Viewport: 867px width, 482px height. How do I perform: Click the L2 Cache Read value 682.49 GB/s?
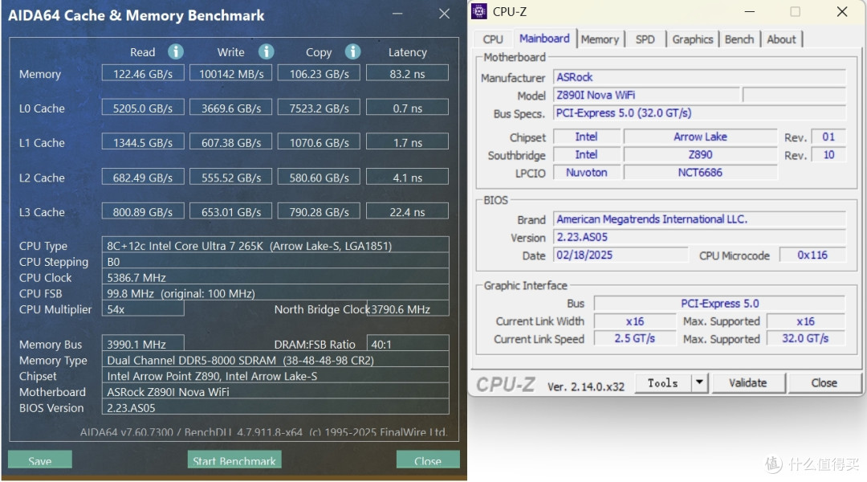coord(143,177)
